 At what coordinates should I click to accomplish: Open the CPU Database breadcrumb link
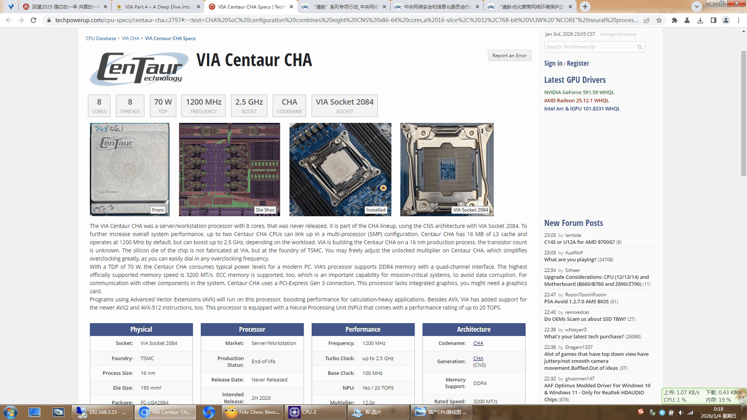101,38
